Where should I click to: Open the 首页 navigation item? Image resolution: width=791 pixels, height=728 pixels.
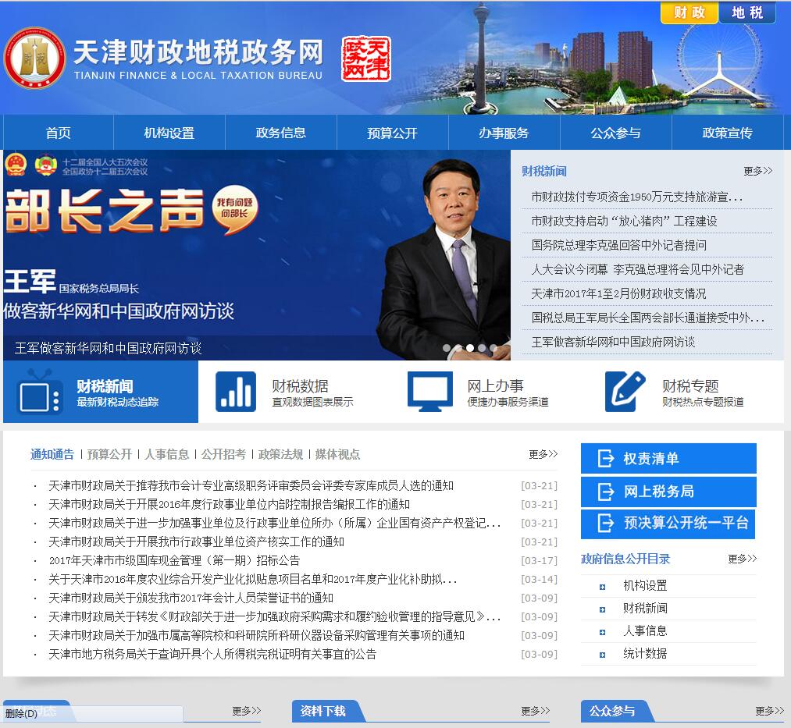(x=59, y=133)
